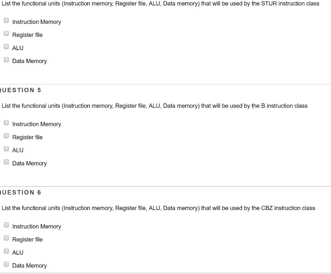Select the Instruction Memory label text
Screen dimensions: 331x274
pos(37,22)
